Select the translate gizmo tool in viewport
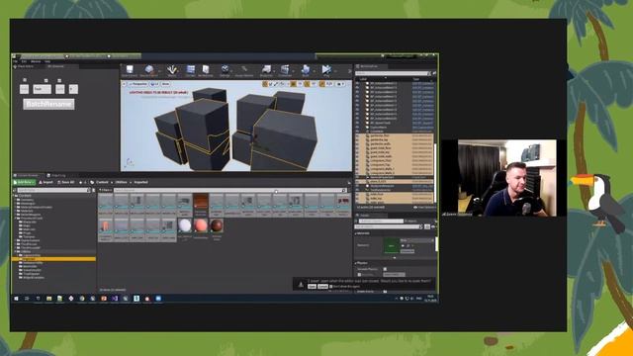The width and height of the screenshot is (633, 356). 265,84
